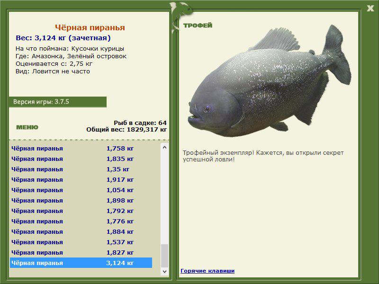Pick the 1,917 кг piranha row
Screen dimensions: 379x284
click(x=81, y=179)
